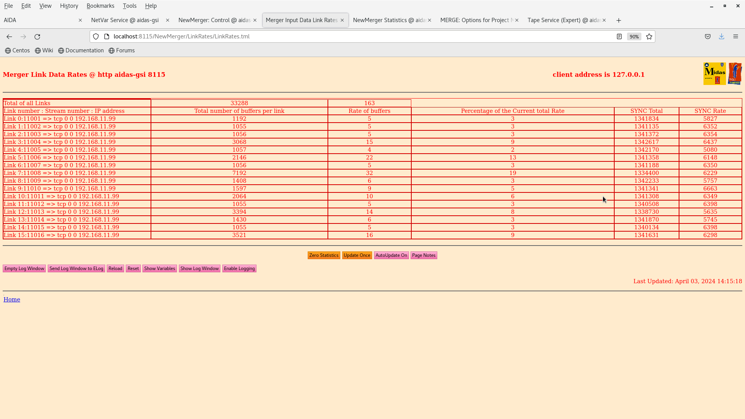The width and height of the screenshot is (745, 419).
Task: Open the Documentation bookmark
Action: click(81, 50)
